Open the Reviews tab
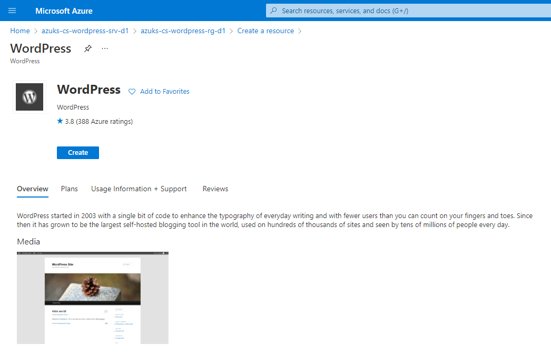This screenshot has width=551, height=354. (215, 189)
